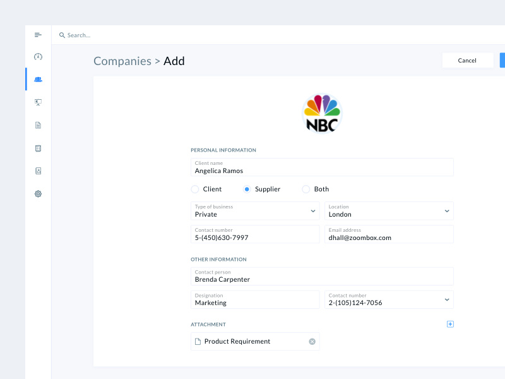Add a new attachment with the plus icon
Image resolution: width=505 pixels, height=379 pixels.
[x=450, y=323]
